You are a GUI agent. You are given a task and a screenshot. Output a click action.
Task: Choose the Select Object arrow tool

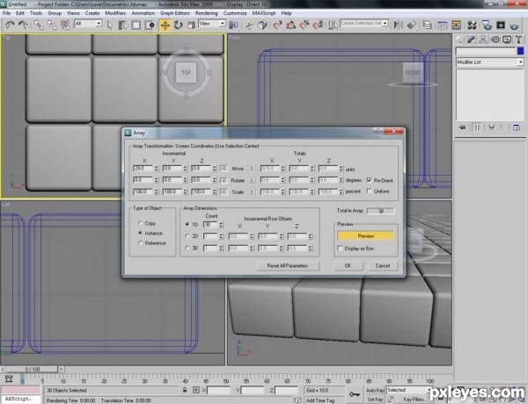(109, 25)
